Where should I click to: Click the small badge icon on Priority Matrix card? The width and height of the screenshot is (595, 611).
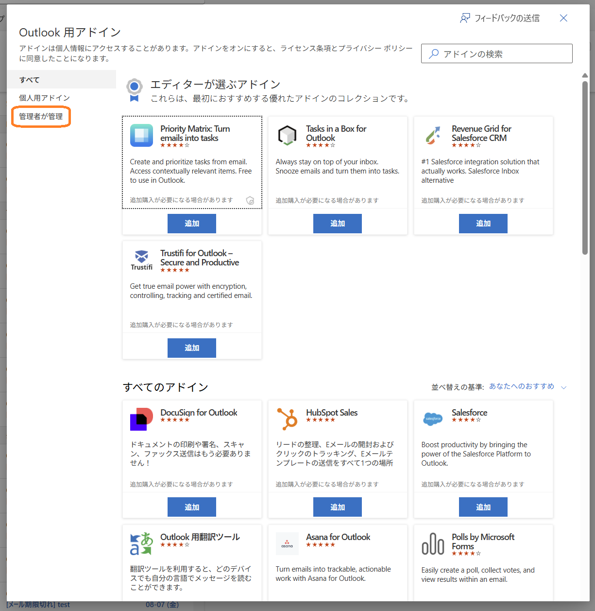tap(250, 200)
